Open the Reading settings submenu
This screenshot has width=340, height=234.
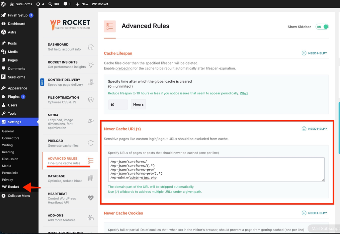pos(8,152)
